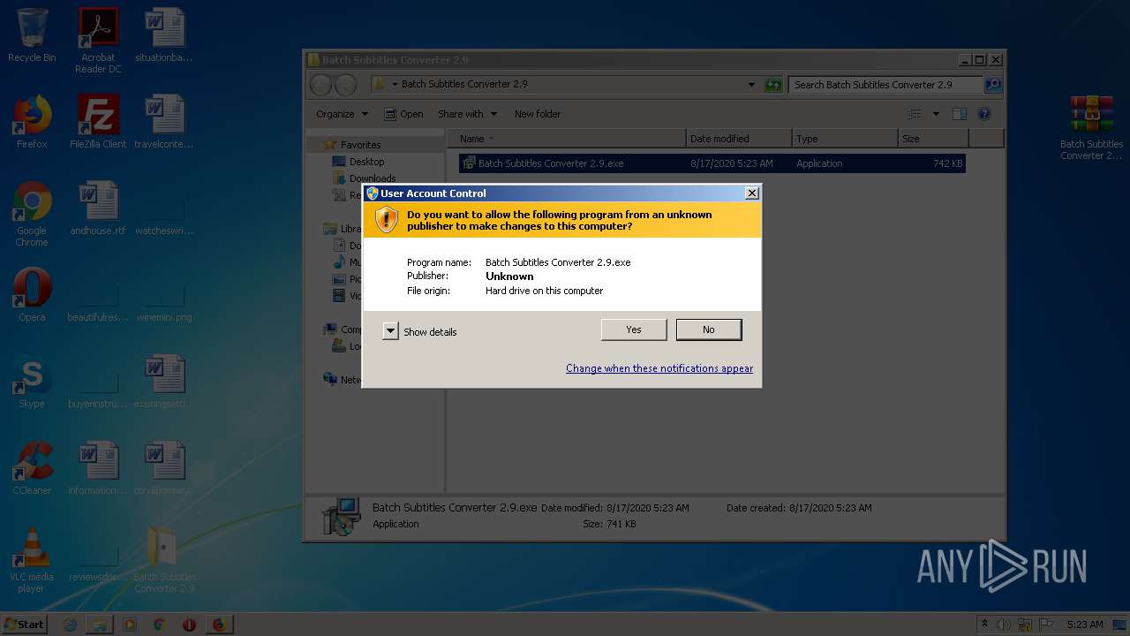Click New folder in Explorer toolbar

click(538, 114)
